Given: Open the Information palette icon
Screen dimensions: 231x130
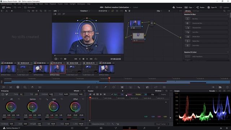Looking at the screenshot, I should (227, 87).
